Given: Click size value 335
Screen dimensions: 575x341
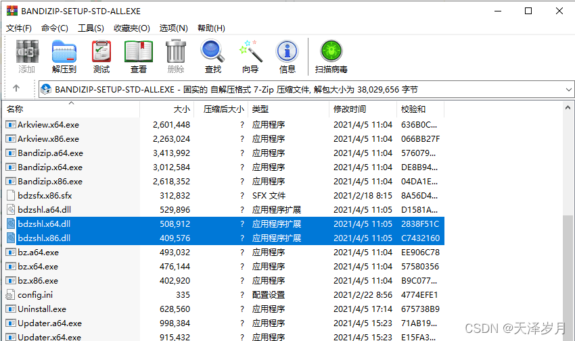Looking at the screenshot, I should point(183,295).
